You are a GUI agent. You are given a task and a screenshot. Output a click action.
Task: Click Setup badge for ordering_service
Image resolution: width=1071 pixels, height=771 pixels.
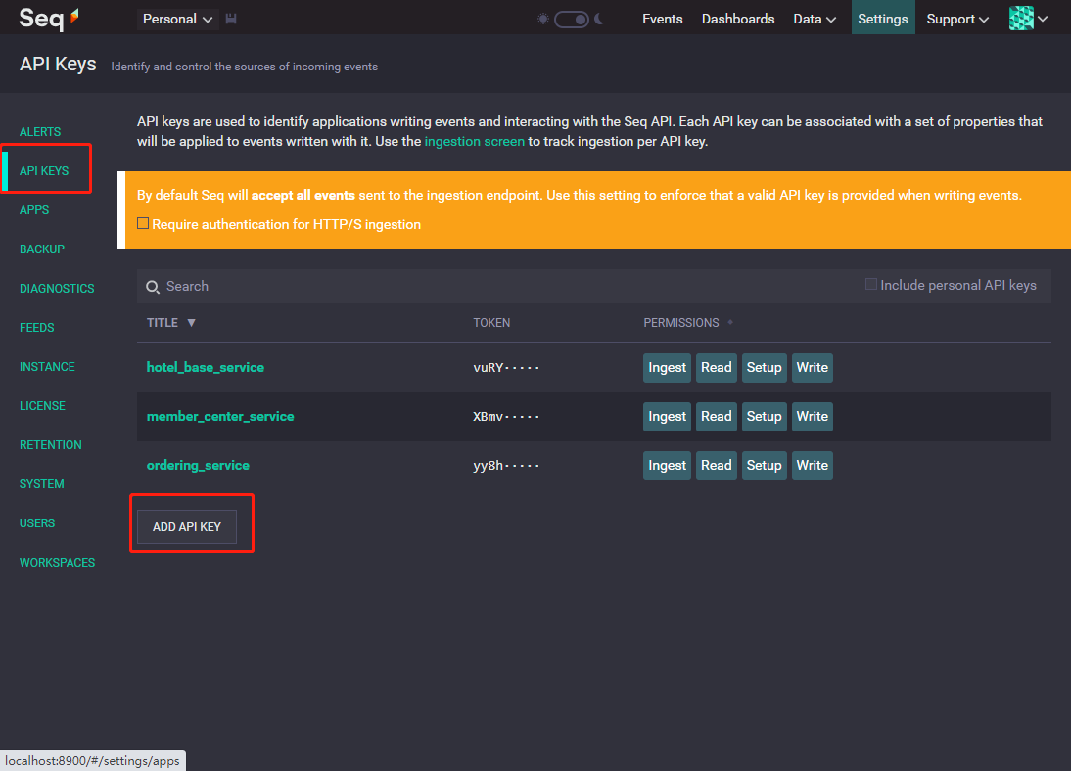764,465
